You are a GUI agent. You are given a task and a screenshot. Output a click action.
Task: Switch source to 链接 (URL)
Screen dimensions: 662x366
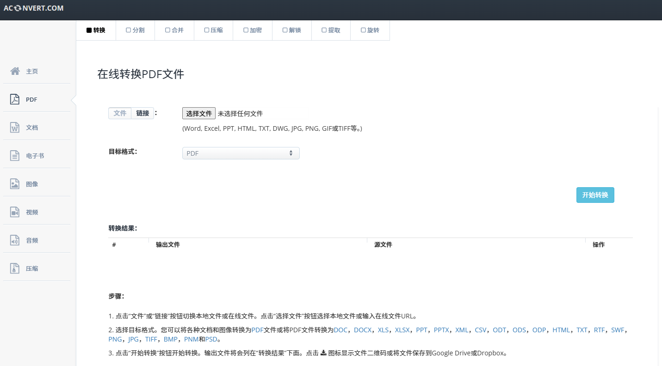click(142, 113)
